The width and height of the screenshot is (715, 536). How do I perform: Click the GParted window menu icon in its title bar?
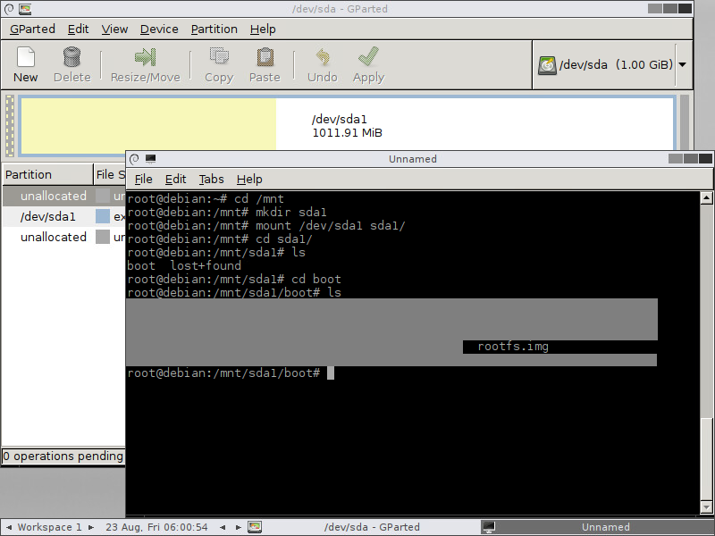click(x=9, y=9)
